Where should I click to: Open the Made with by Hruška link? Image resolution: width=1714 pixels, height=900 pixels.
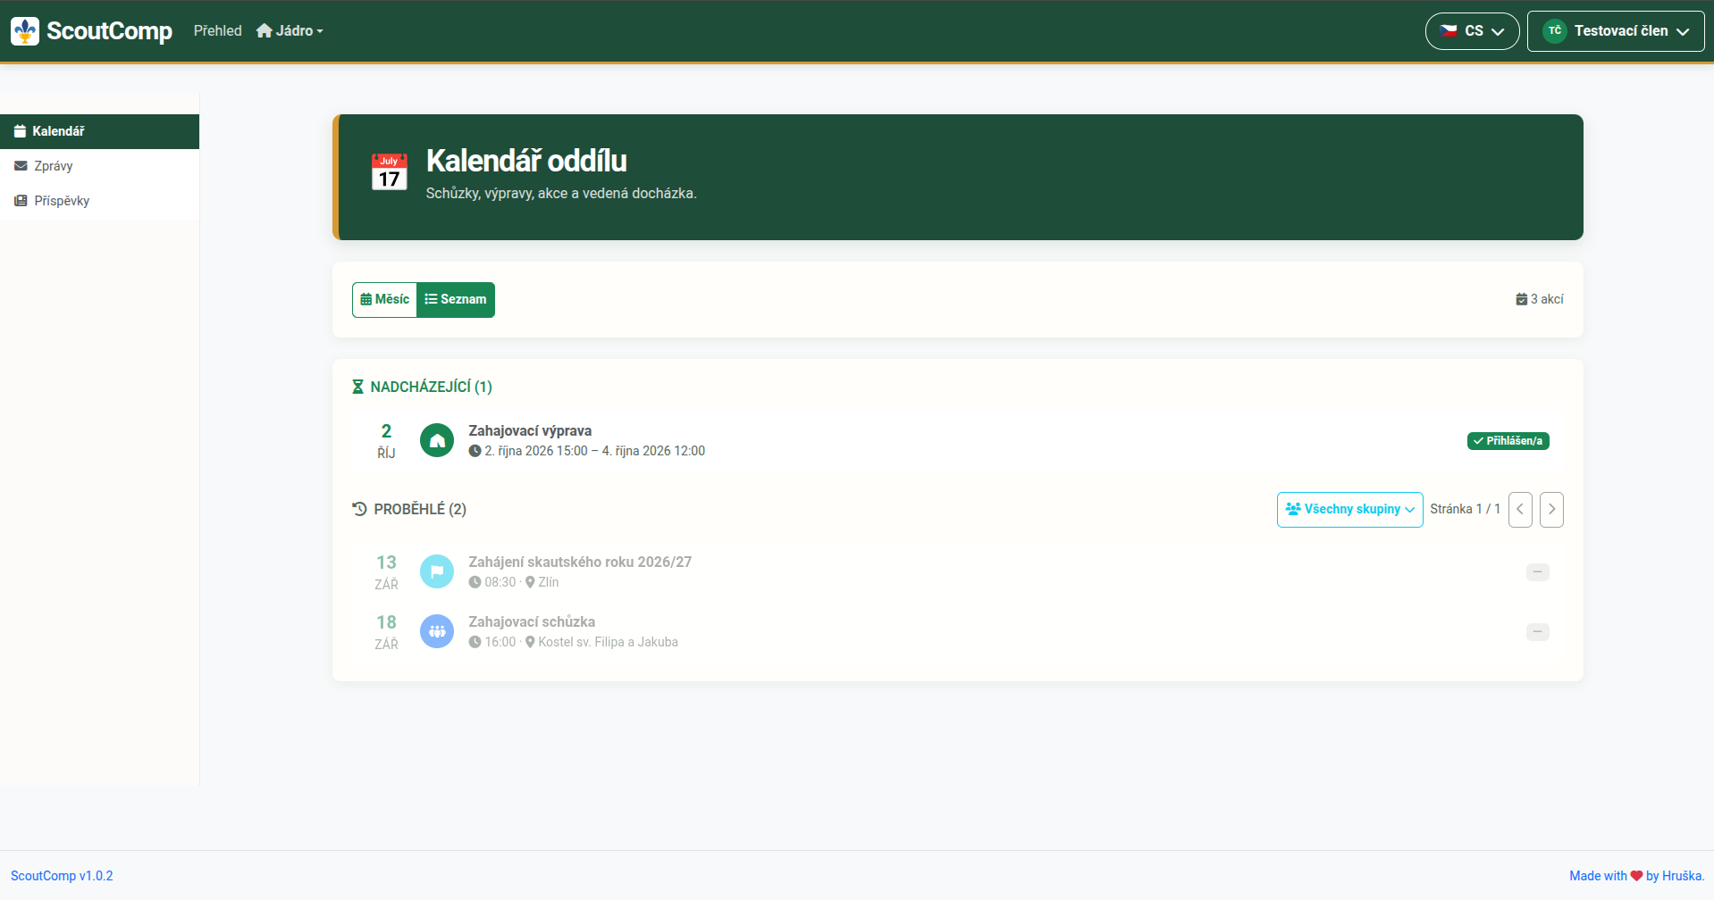point(1636,876)
